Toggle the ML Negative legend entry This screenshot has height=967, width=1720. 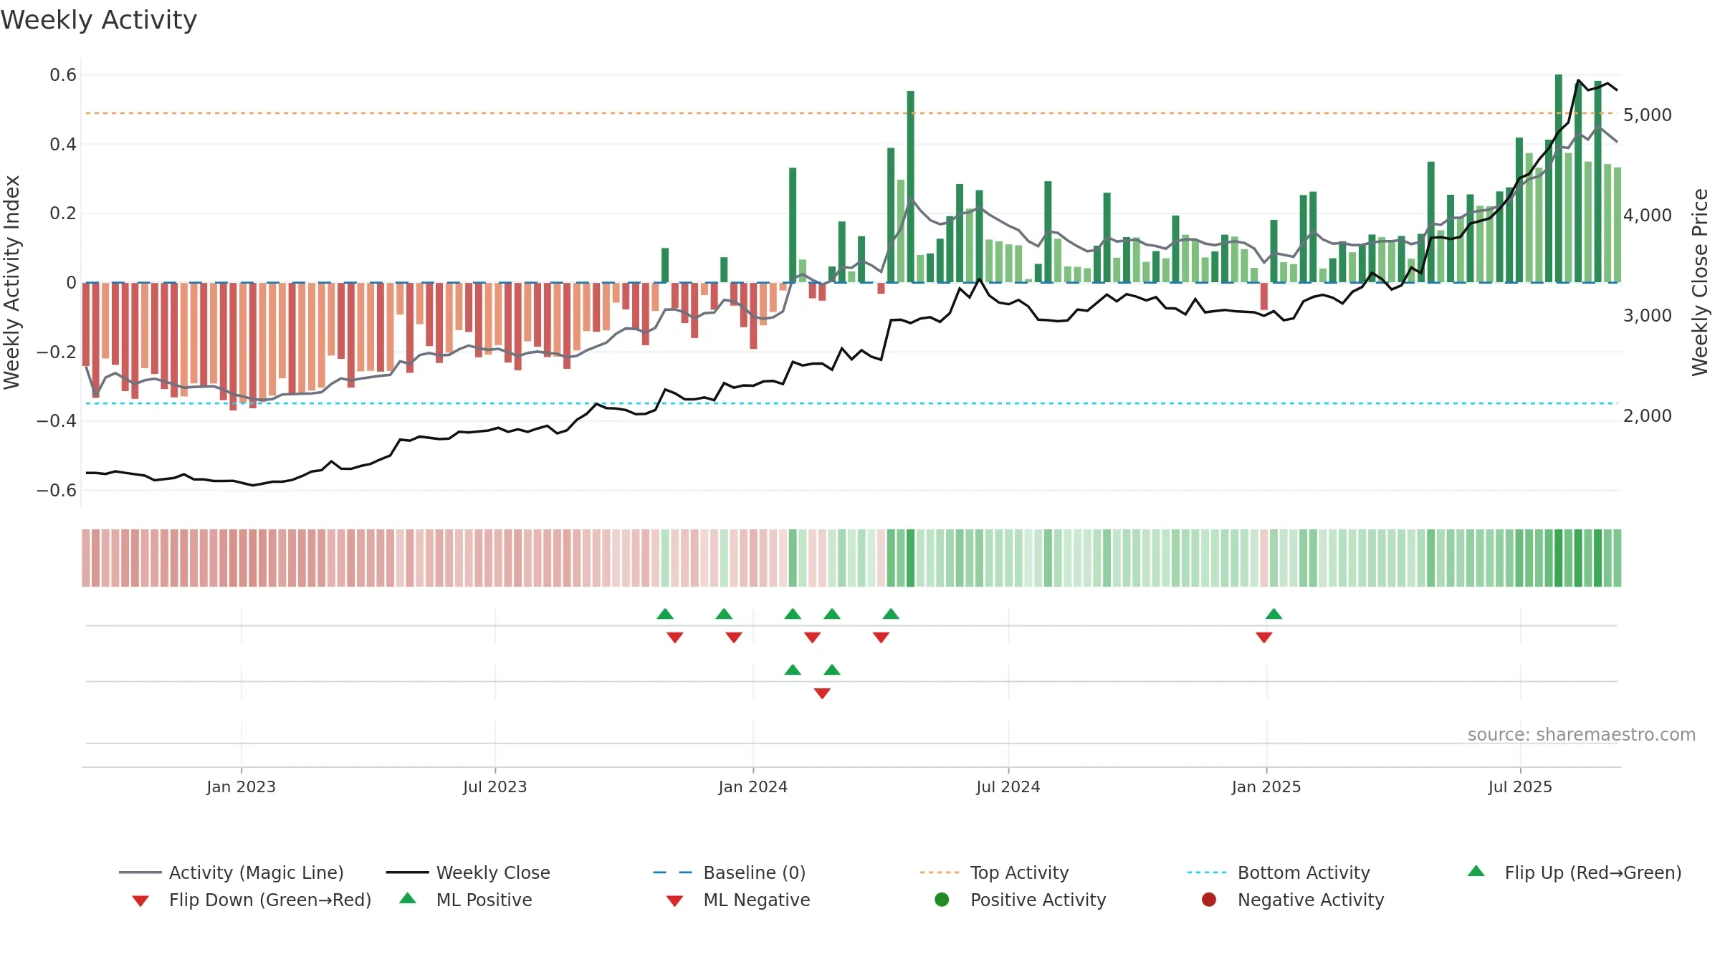click(738, 900)
